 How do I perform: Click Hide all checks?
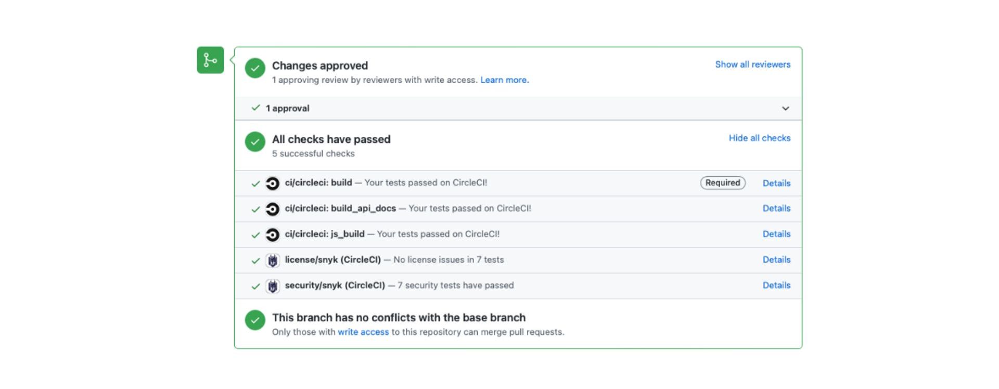coord(759,138)
